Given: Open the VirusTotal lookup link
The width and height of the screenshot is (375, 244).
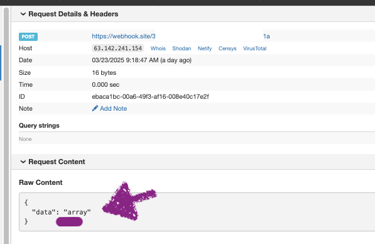Looking at the screenshot, I should pyautogui.click(x=254, y=48).
